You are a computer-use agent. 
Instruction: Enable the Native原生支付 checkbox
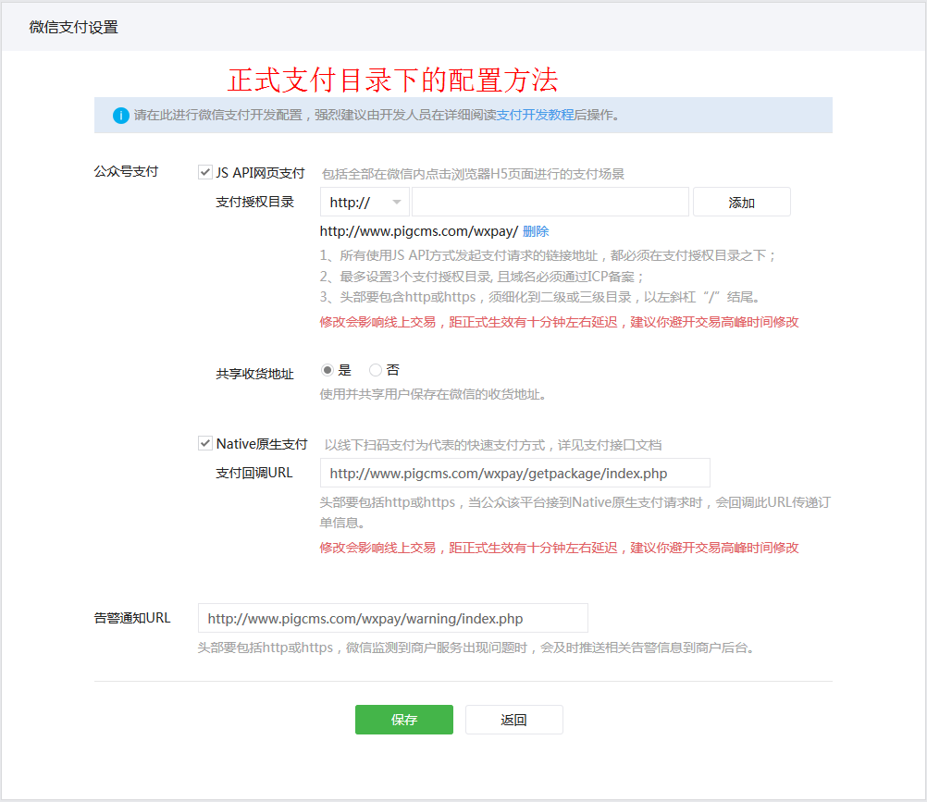coord(204,443)
